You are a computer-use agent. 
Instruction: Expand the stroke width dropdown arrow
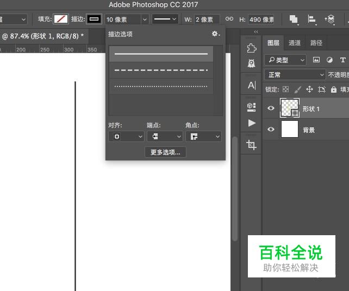click(145, 20)
